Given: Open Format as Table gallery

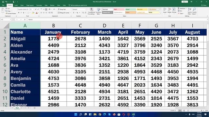Looking at the screenshot, I should (99, 11).
